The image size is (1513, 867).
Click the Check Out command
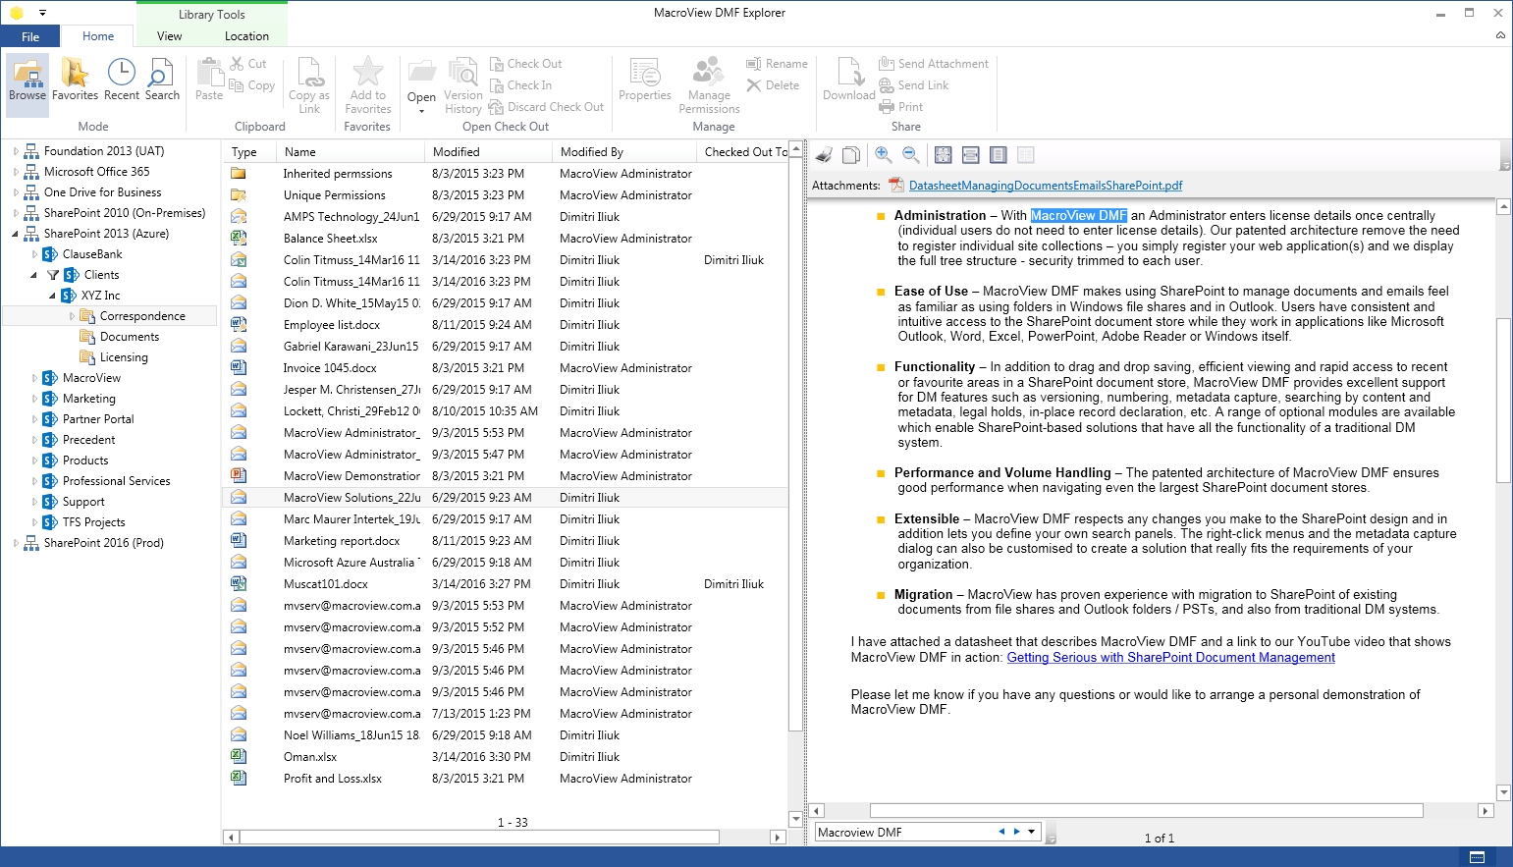pos(526,64)
